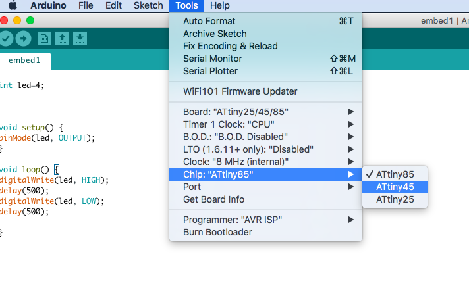Screen dimensions: 469x290
Task: Expand the B.O.D. Disabled submenu
Action: point(265,137)
